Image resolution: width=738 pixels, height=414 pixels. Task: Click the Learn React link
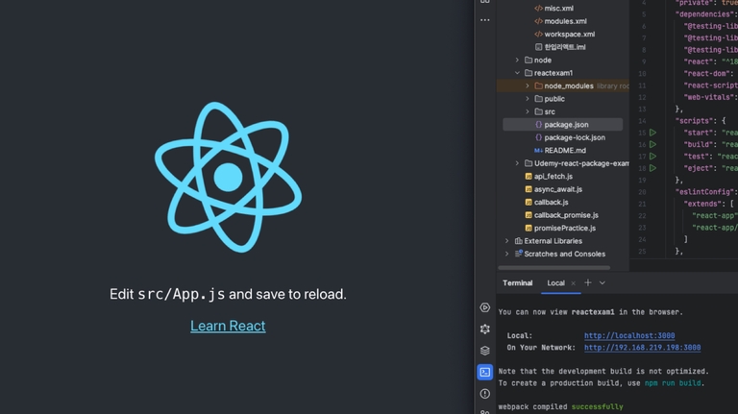click(228, 326)
